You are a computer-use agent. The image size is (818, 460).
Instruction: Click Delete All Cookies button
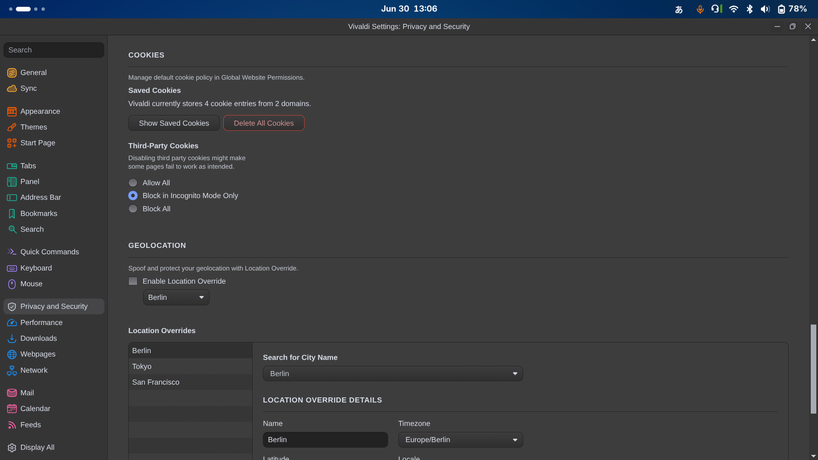click(x=264, y=123)
